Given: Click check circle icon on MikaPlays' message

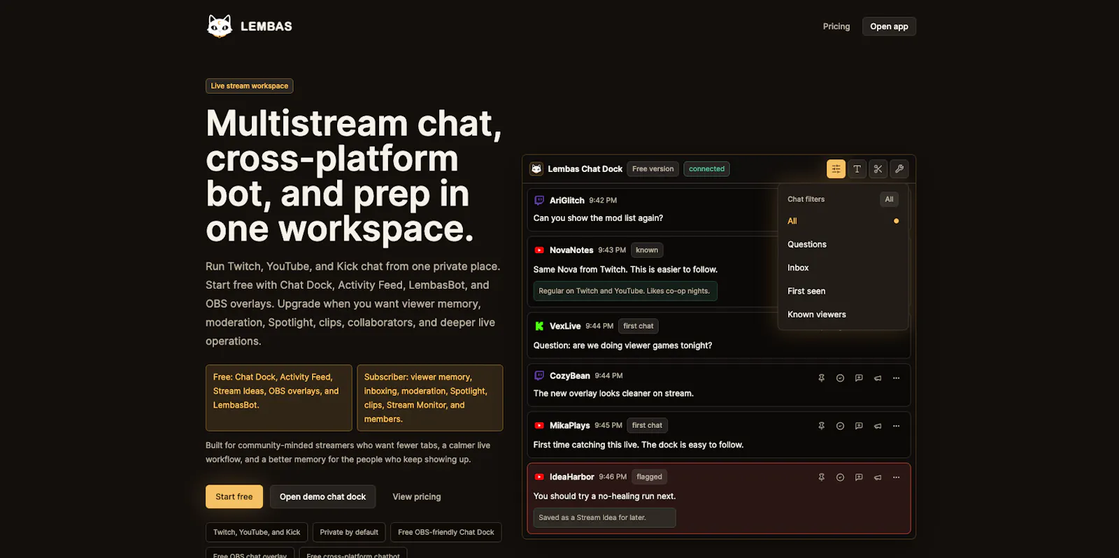Looking at the screenshot, I should 840,426.
